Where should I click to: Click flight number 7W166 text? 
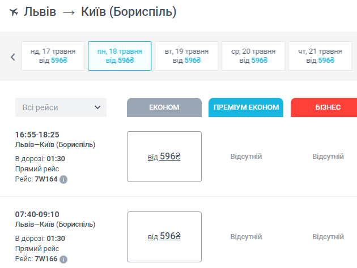pos(45,260)
